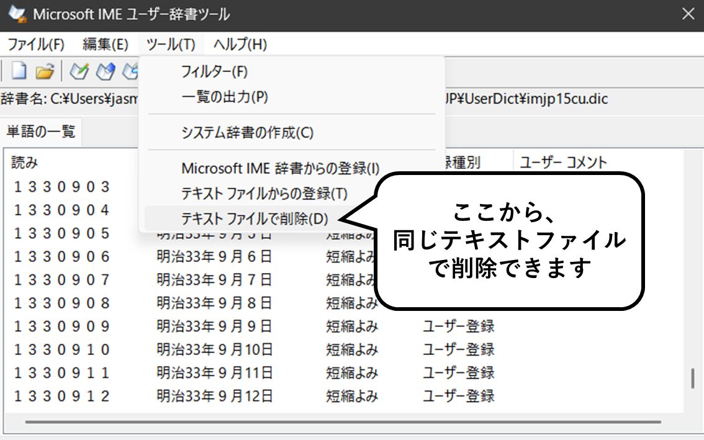The image size is (704, 440).
Task: Select the row with reading 1330909
Action: tap(62, 326)
